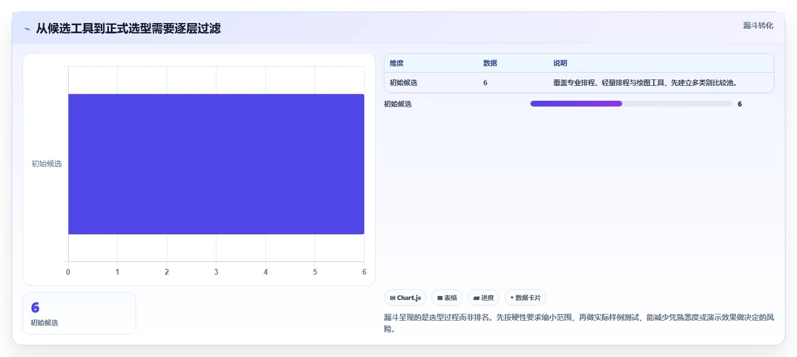797x357 pixels.
Task: Click the 说明 column header
Action: tap(560, 63)
